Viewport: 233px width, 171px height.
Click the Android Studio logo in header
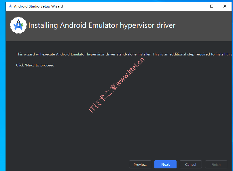[18, 25]
